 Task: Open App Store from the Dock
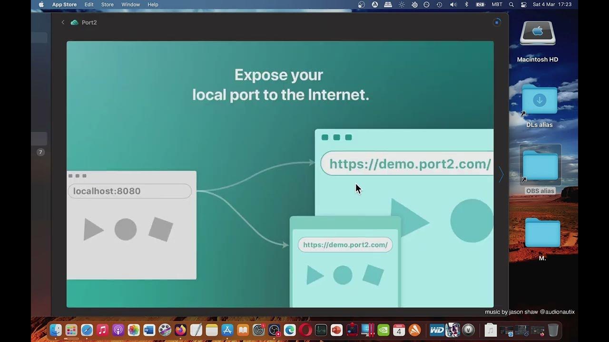[x=227, y=330]
